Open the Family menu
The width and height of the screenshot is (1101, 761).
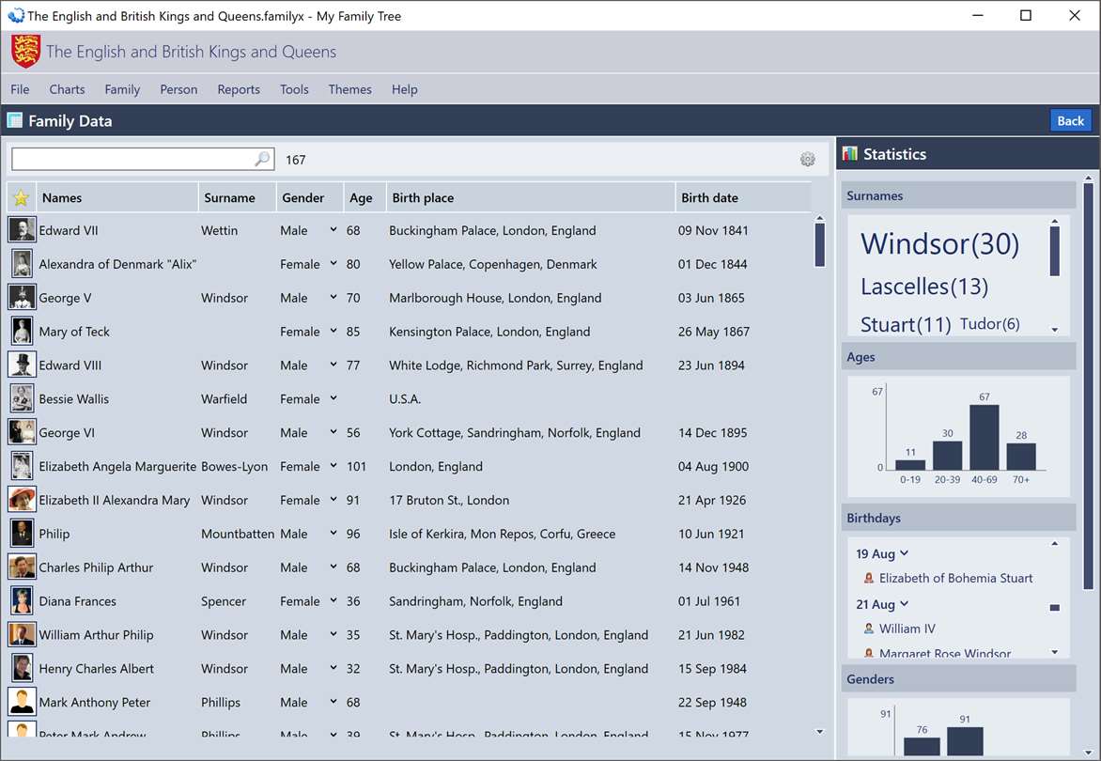coord(122,89)
